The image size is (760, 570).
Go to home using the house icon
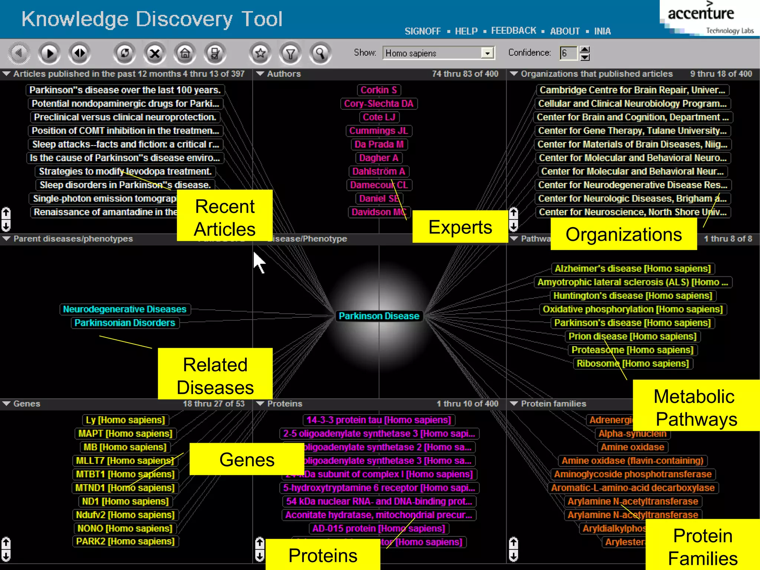185,53
